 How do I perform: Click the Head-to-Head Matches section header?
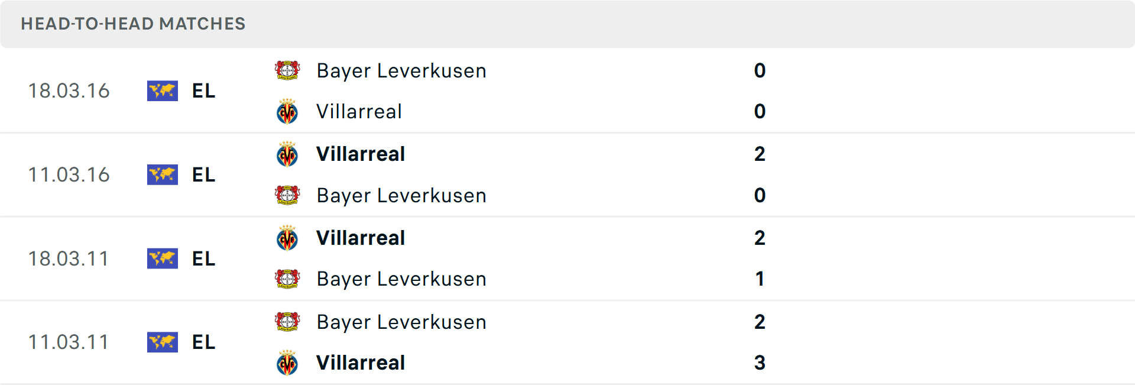tap(133, 24)
